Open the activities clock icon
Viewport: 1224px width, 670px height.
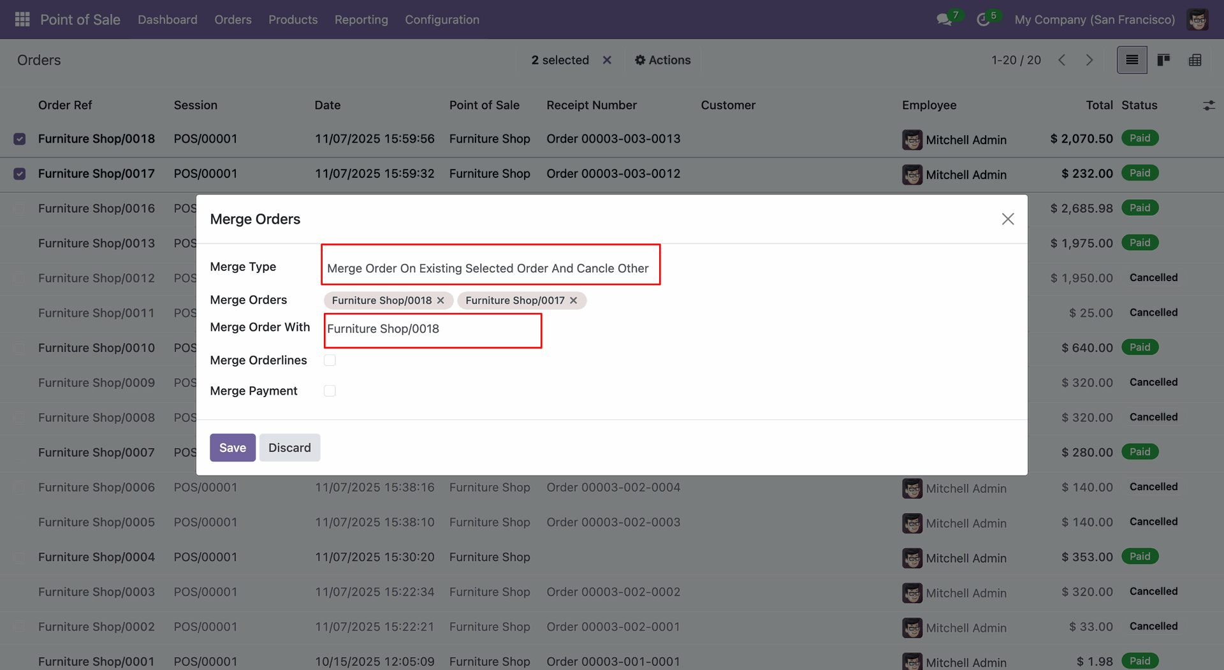pyautogui.click(x=983, y=20)
